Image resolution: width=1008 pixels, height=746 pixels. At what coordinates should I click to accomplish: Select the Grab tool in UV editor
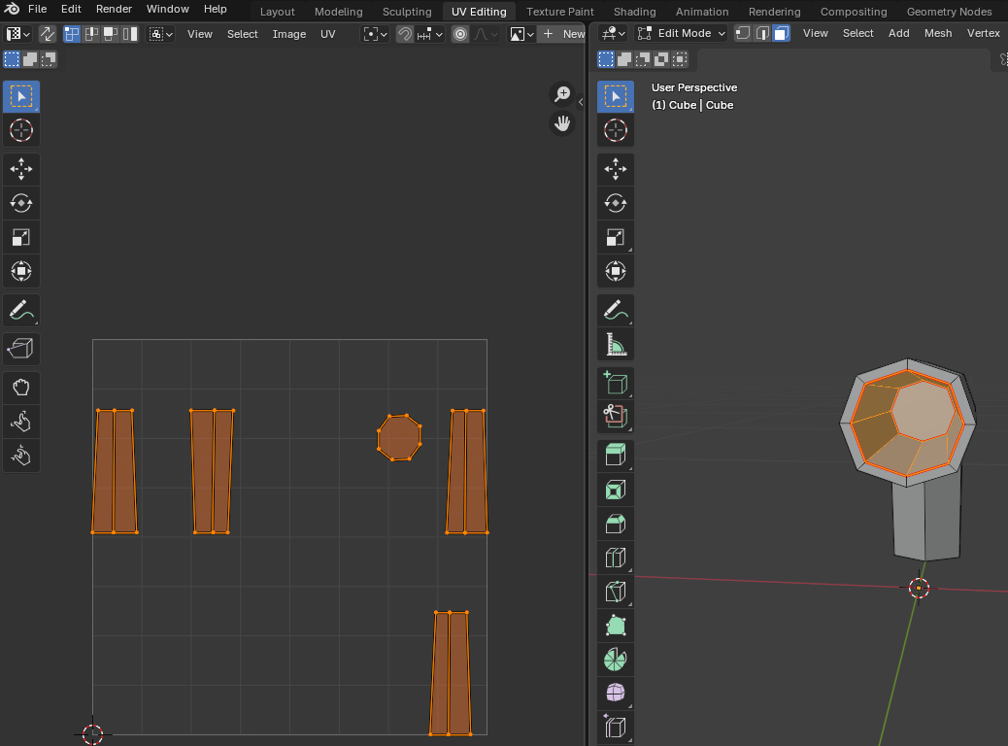(x=21, y=388)
